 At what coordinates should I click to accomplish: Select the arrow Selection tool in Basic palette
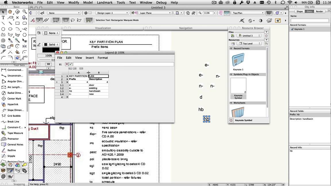coord(3,12)
